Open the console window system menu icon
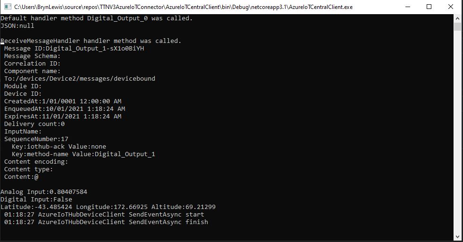This screenshot has height=242, width=463. click(7, 7)
